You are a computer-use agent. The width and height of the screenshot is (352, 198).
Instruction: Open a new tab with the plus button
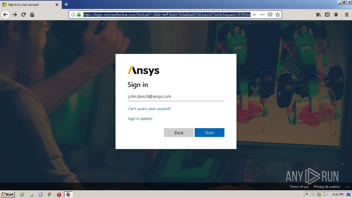(x=66, y=4)
